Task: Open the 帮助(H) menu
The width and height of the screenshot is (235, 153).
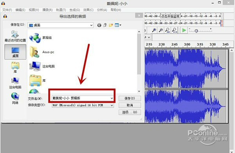Action: [x=116, y=10]
